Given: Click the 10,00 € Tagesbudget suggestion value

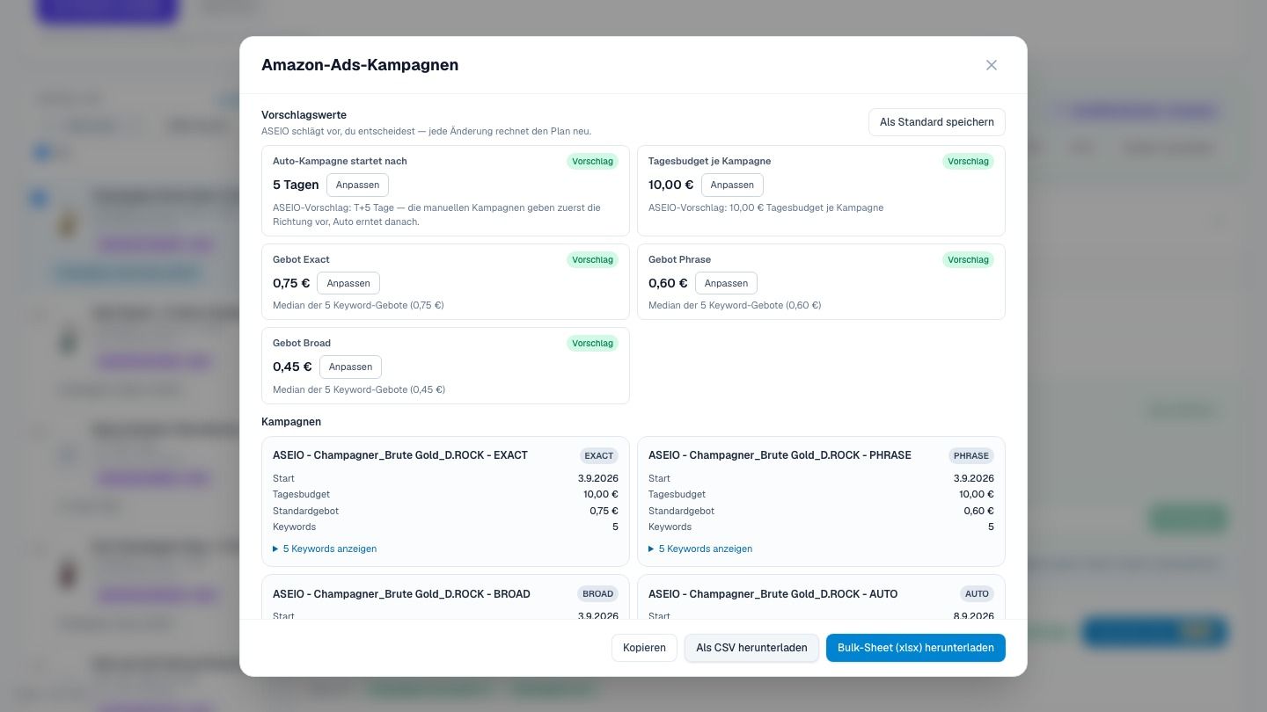Looking at the screenshot, I should coord(670,185).
